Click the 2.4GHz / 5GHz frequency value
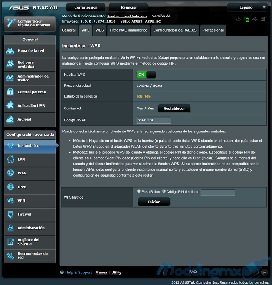Viewport: 272px width, 285px height. pos(149,86)
